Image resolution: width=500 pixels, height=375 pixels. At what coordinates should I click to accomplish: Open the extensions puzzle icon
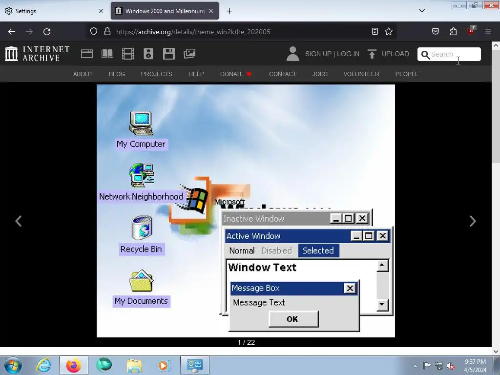453,31
